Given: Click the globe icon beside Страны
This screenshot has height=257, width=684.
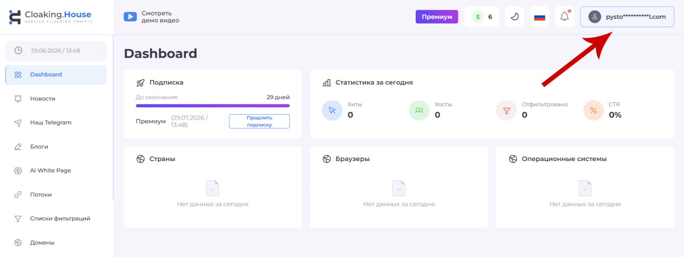Looking at the screenshot, I should pos(141,159).
